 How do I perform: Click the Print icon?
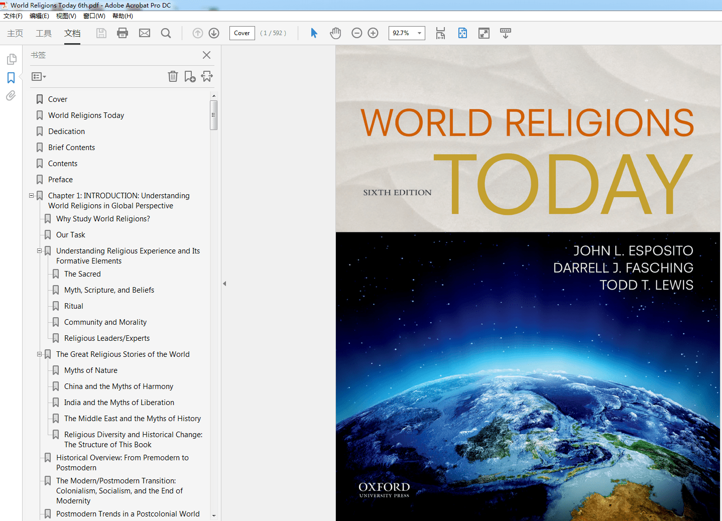click(122, 33)
